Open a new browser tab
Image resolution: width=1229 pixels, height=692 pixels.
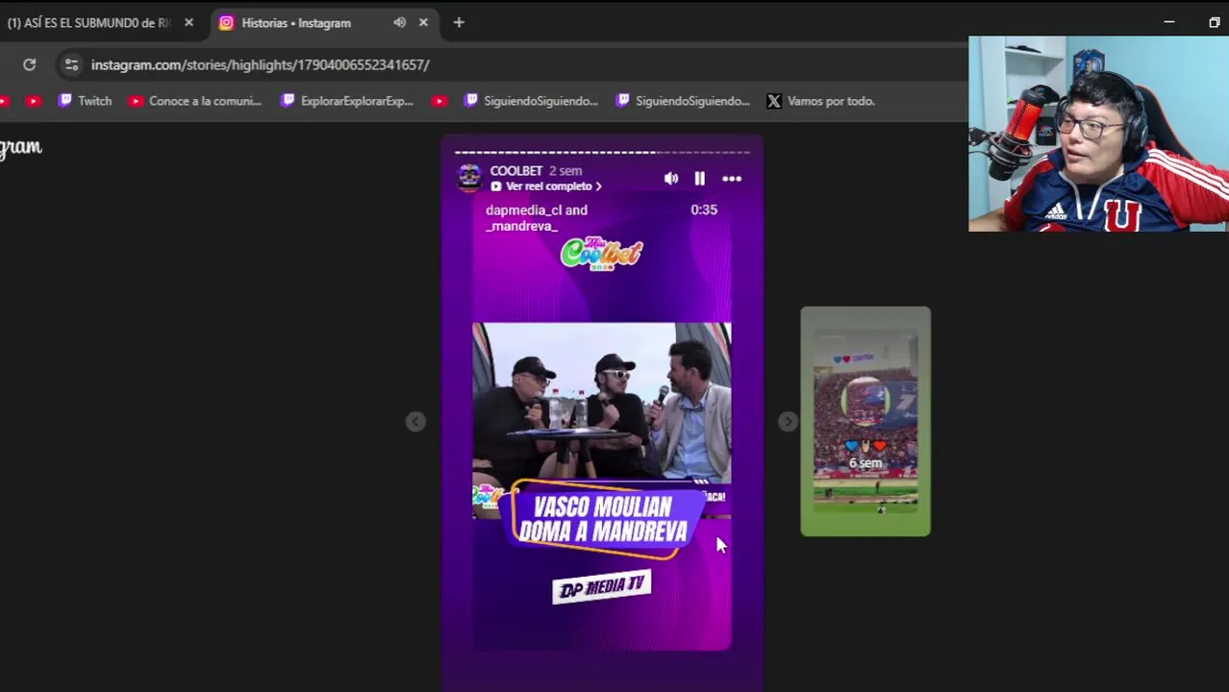pyautogui.click(x=459, y=22)
